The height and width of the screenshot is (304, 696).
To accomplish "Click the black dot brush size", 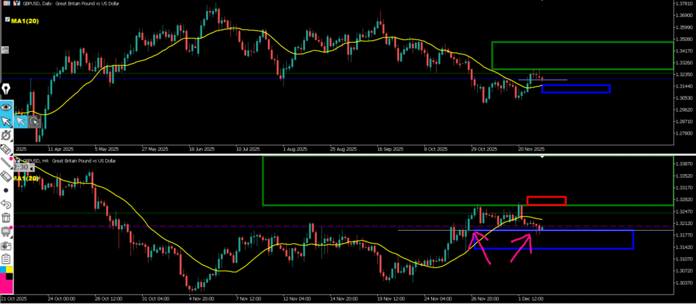I will tap(6, 190).
